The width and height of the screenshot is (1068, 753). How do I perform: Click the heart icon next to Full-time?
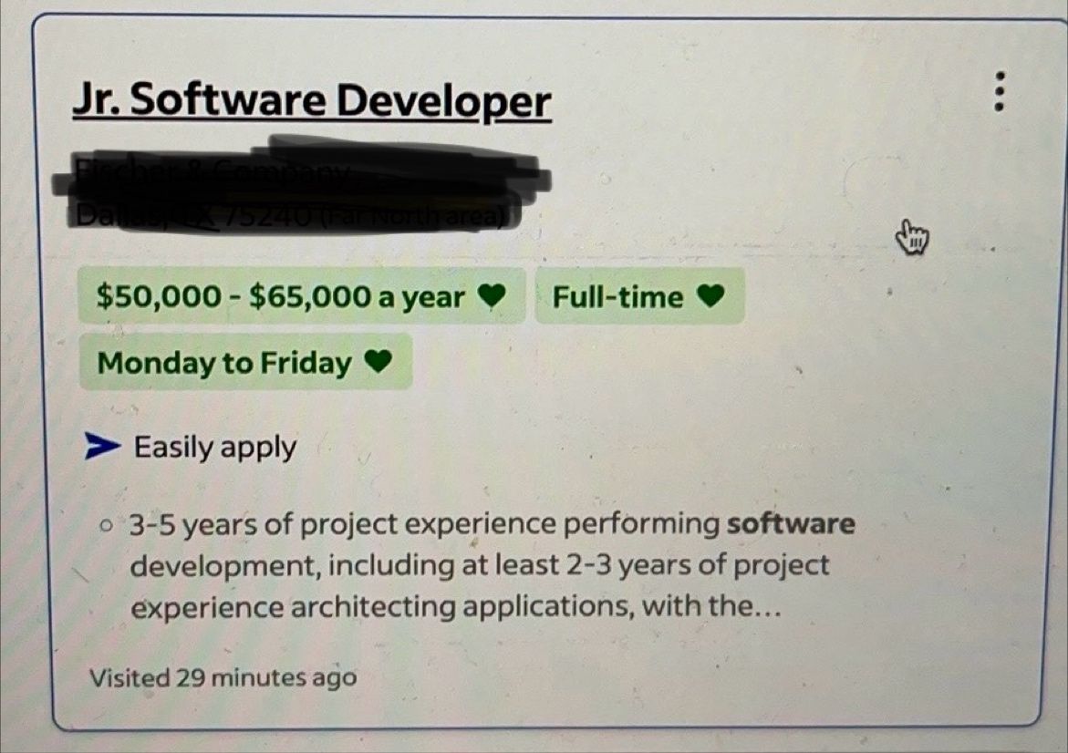point(710,295)
